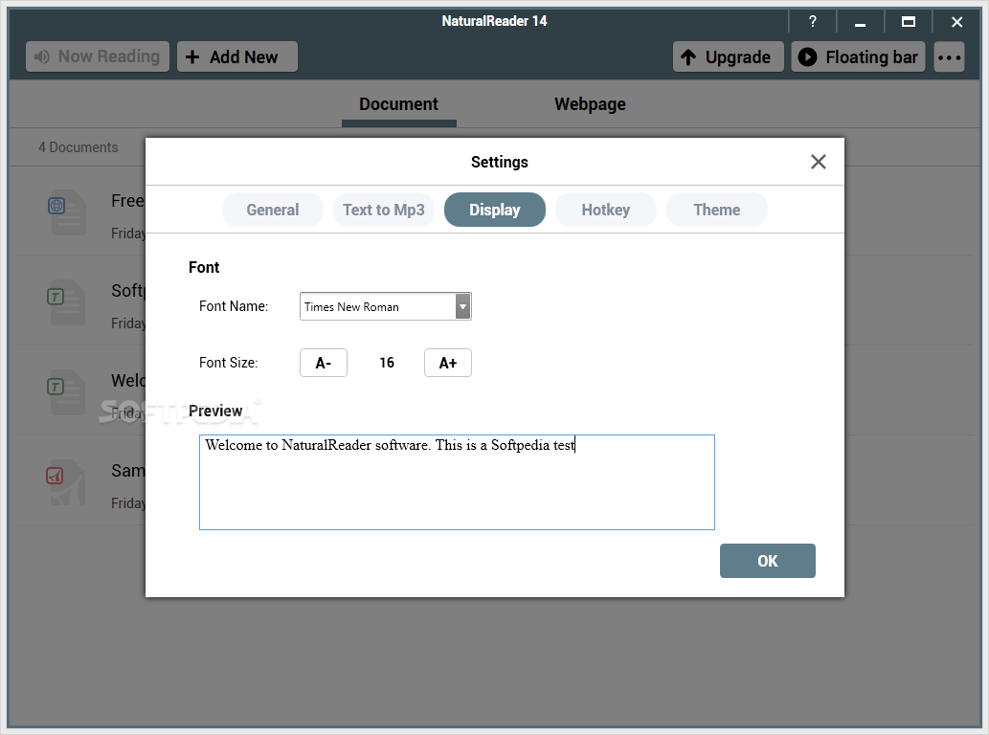Viewport: 989px width, 735px height.
Task: Close the NaturalReader 14 window
Action: click(956, 21)
